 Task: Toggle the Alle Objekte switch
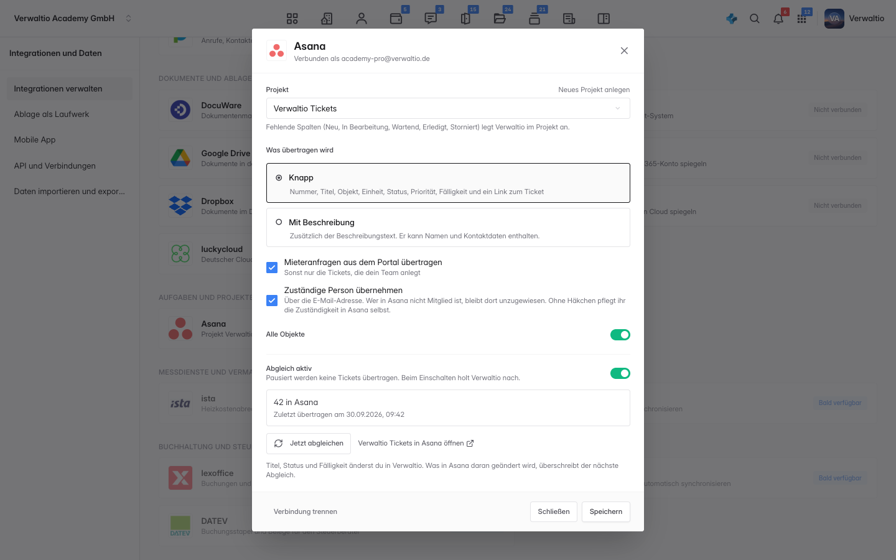(x=620, y=335)
